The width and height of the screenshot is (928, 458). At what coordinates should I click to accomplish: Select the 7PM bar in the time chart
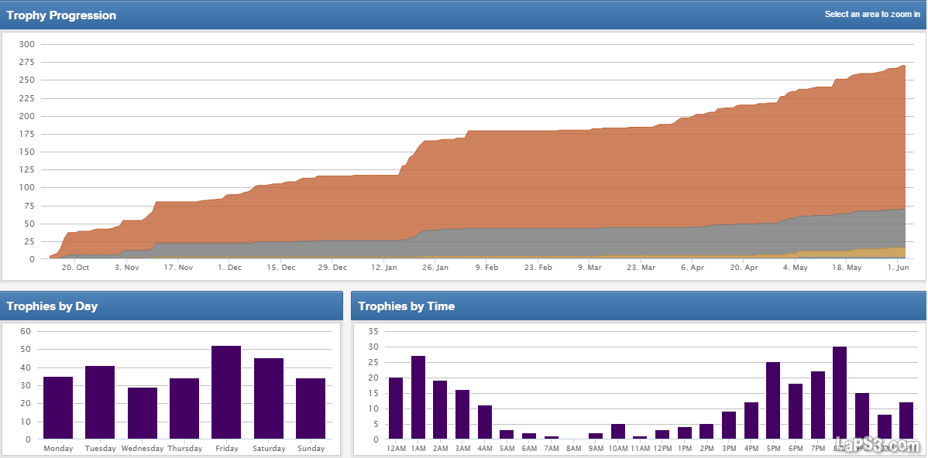(817, 405)
